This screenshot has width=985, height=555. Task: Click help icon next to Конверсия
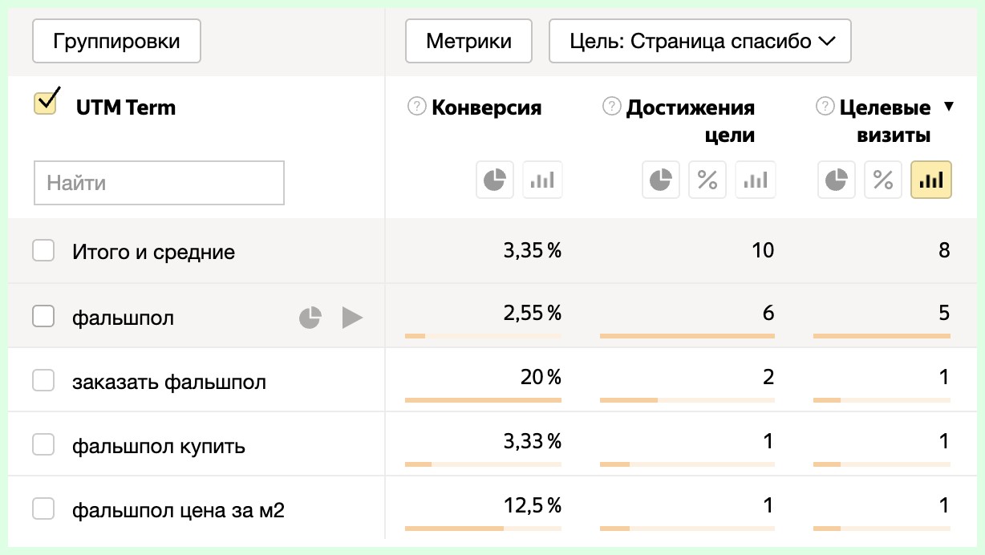[416, 107]
